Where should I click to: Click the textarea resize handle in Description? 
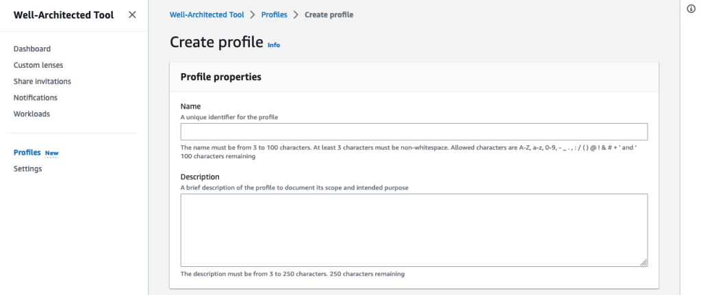click(x=643, y=262)
